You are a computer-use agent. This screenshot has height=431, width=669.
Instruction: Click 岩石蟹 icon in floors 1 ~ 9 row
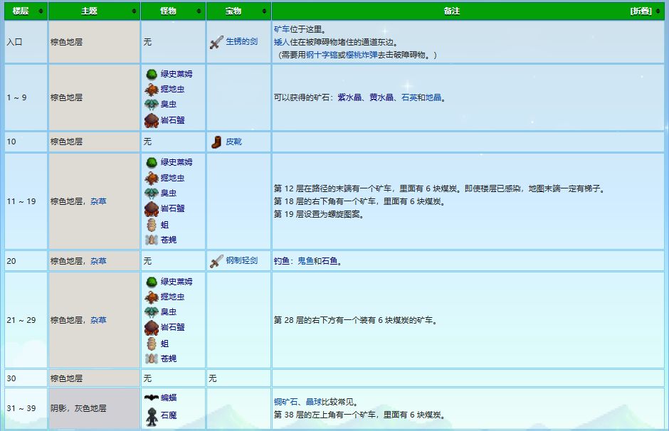pyautogui.click(x=152, y=121)
